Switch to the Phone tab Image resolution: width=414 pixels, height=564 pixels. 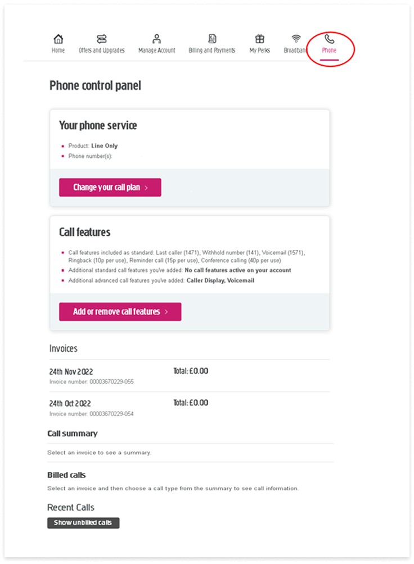330,49
